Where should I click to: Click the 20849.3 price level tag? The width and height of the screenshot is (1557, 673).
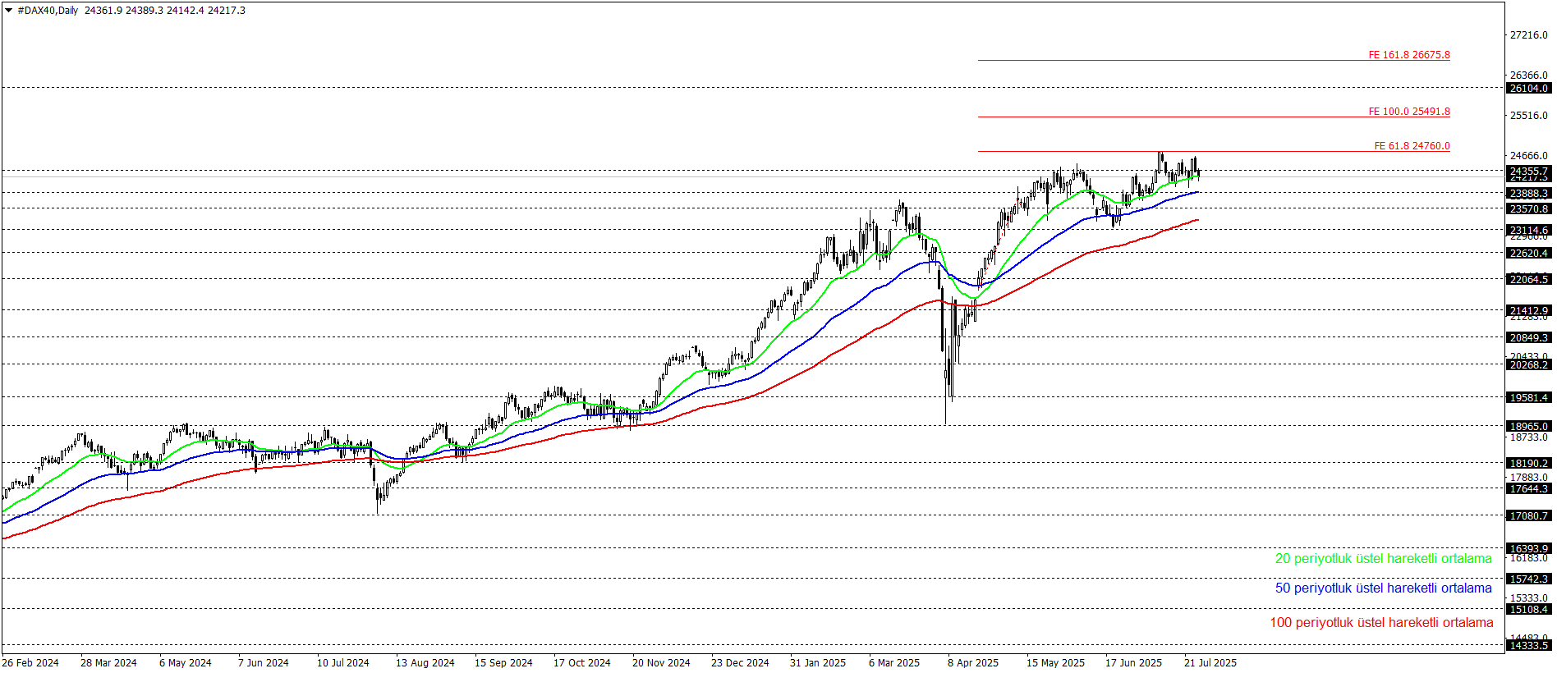click(x=1528, y=338)
